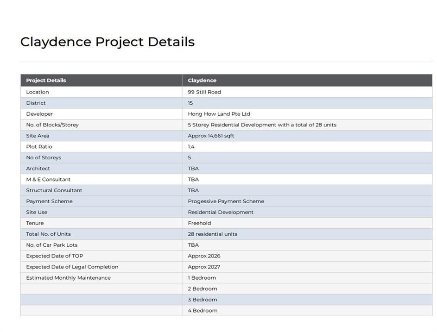This screenshot has width=437, height=332.
Task: Click the 28 residential units cell
Action: tap(212, 234)
